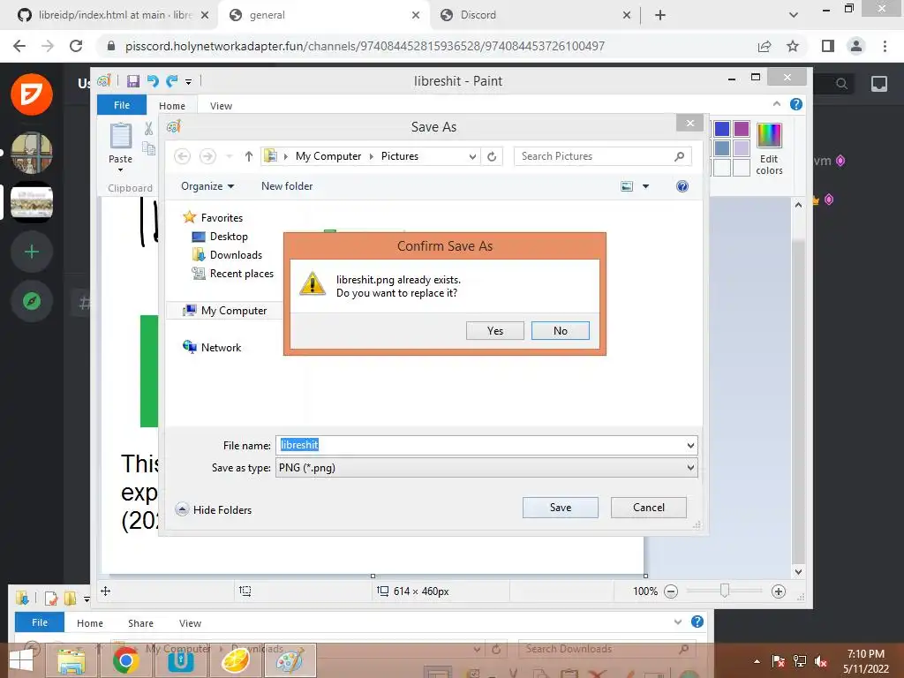Switch to the Discord browser tab
This screenshot has width=904, height=678.
(x=533, y=15)
